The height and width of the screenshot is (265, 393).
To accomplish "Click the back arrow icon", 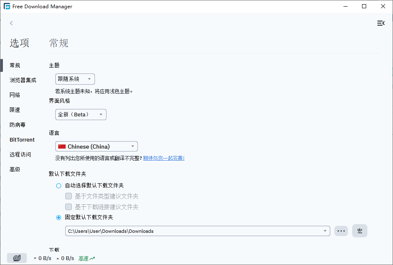I will pos(11,23).
